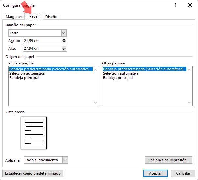This screenshot has width=198, height=180.
Task: Click Opciones de impresión button
Action: click(168, 160)
